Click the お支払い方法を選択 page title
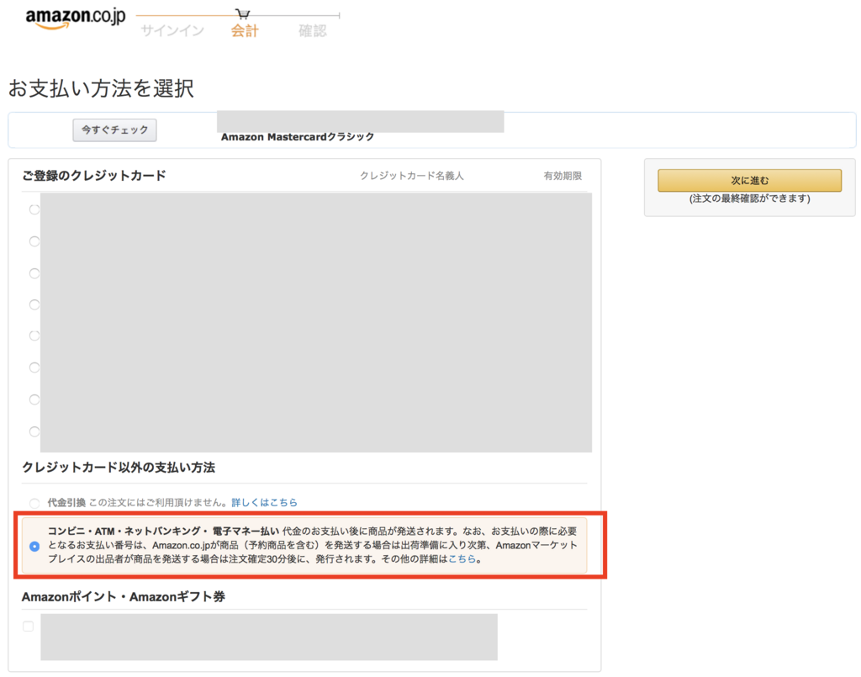This screenshot has height=677, width=861. coord(102,88)
